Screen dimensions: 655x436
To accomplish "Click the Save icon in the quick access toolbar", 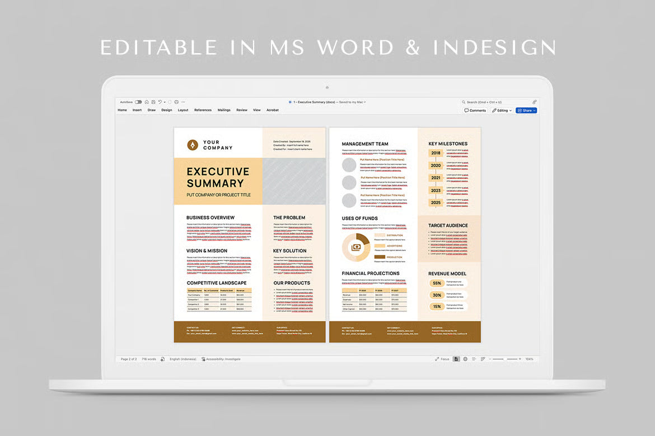I will pyautogui.click(x=153, y=102).
